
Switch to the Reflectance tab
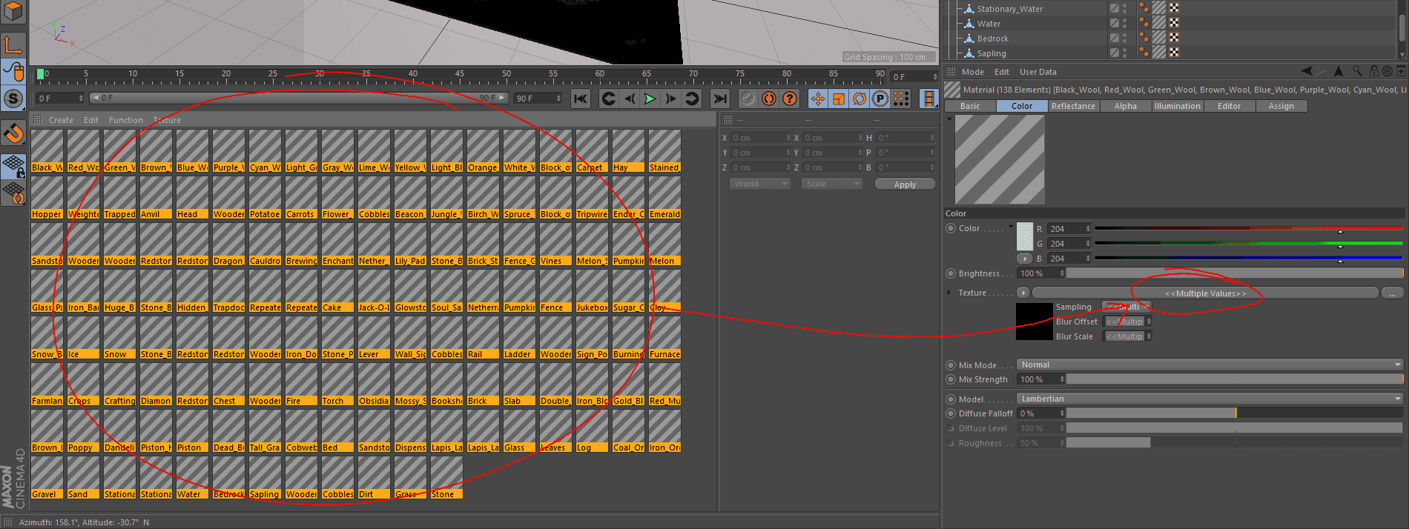1073,106
